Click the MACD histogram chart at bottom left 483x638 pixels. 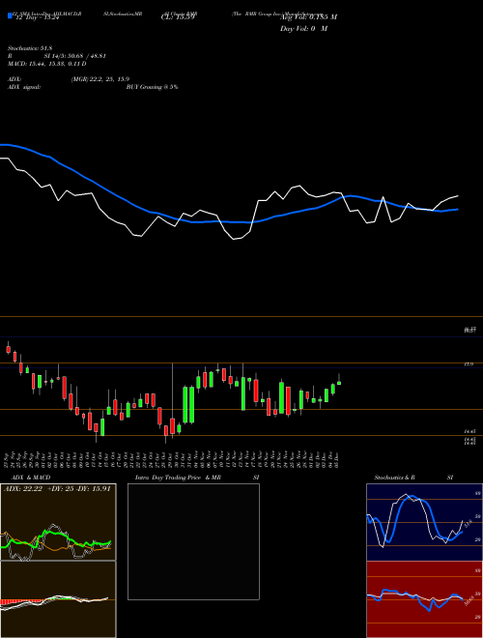(x=58, y=599)
